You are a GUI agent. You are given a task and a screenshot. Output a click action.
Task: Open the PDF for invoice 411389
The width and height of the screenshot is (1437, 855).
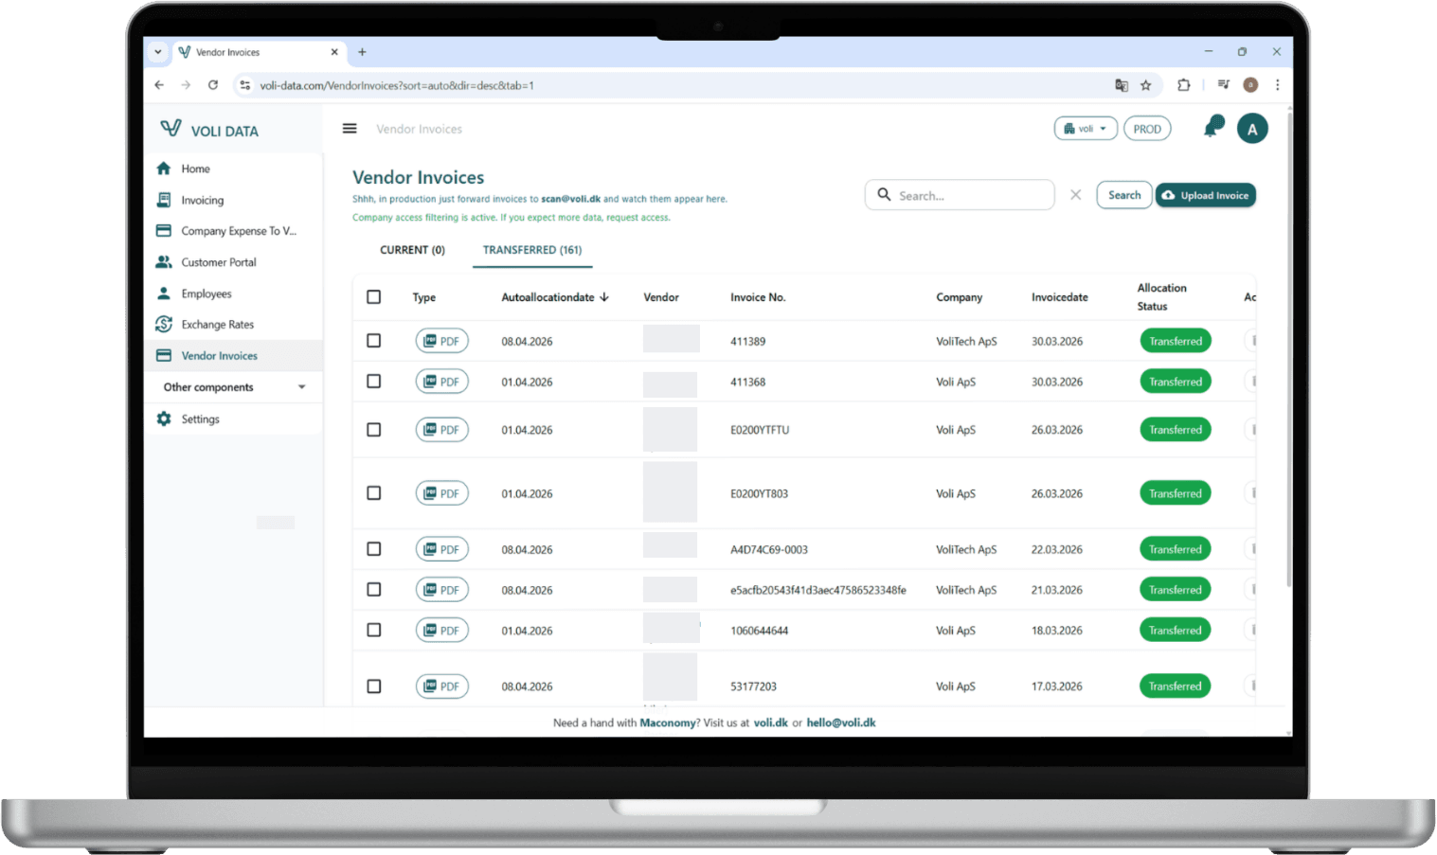coord(441,340)
